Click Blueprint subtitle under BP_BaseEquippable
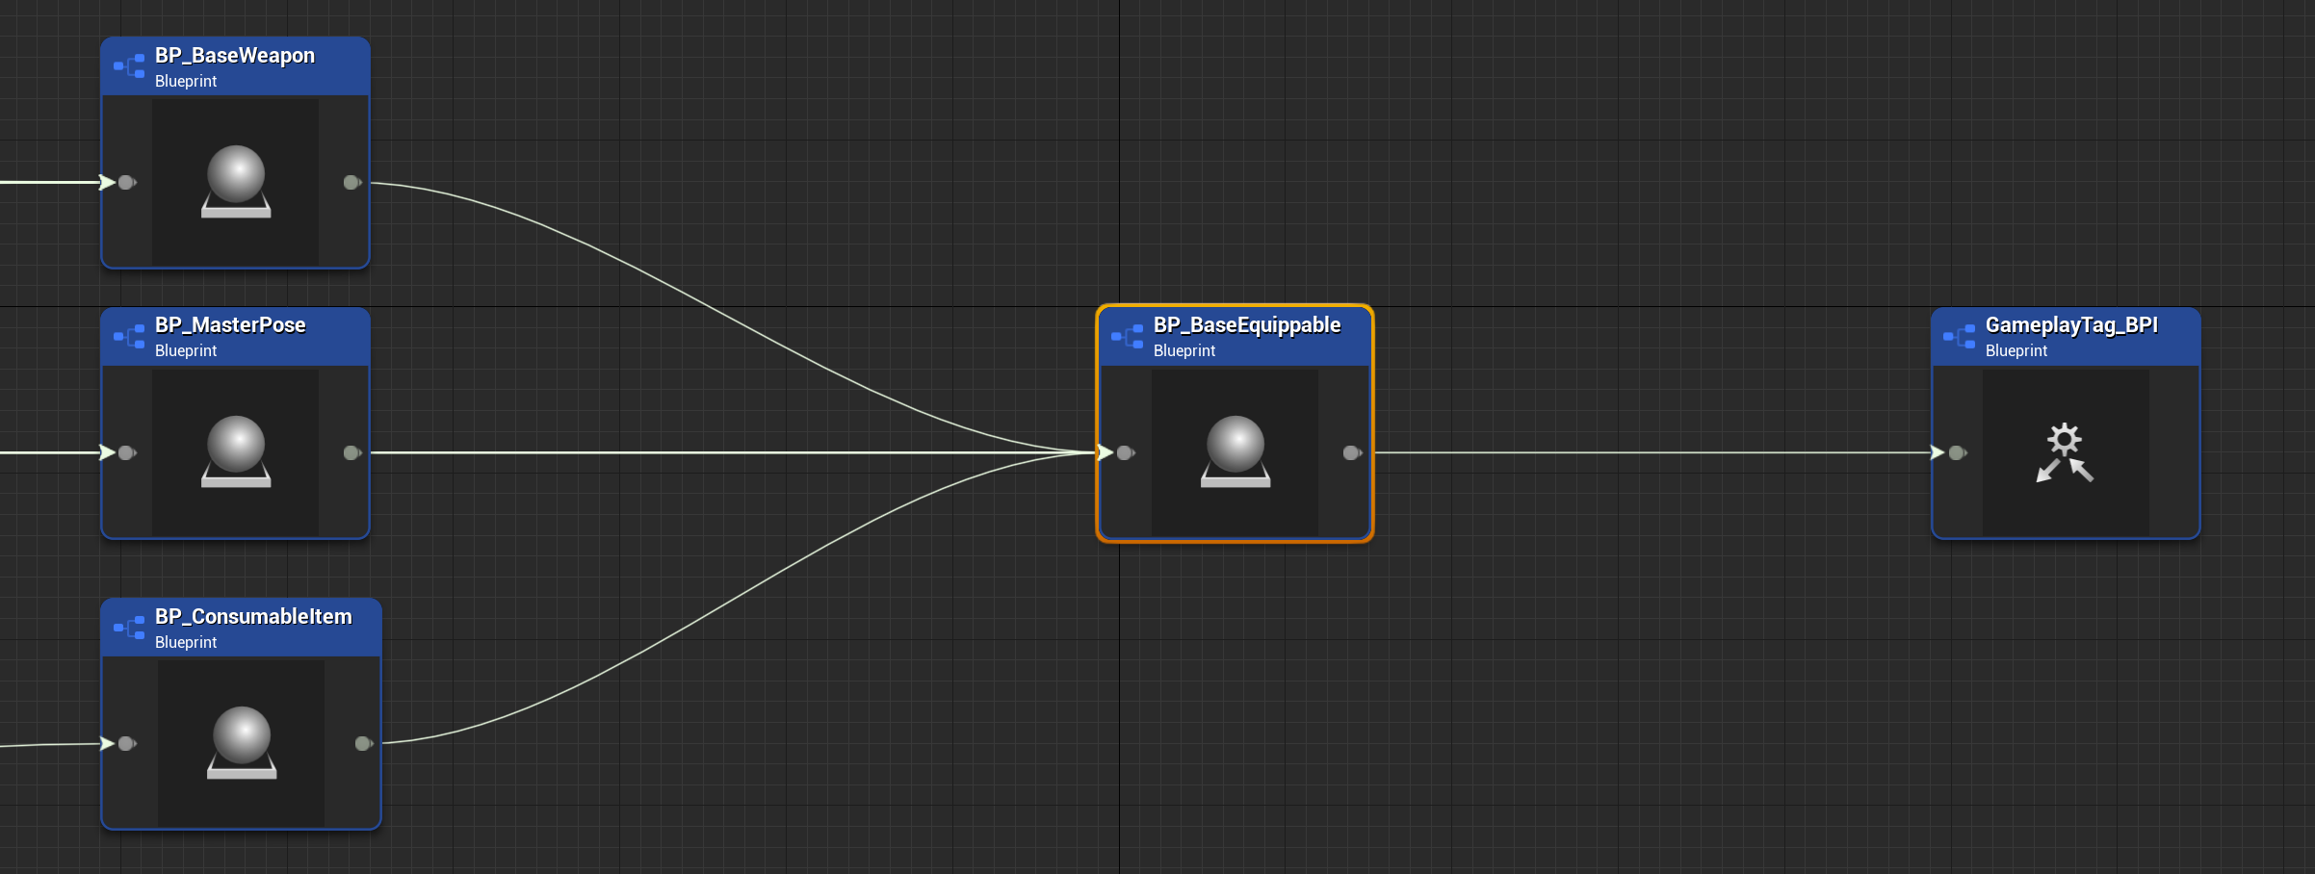The image size is (2315, 874). pyautogui.click(x=1184, y=351)
